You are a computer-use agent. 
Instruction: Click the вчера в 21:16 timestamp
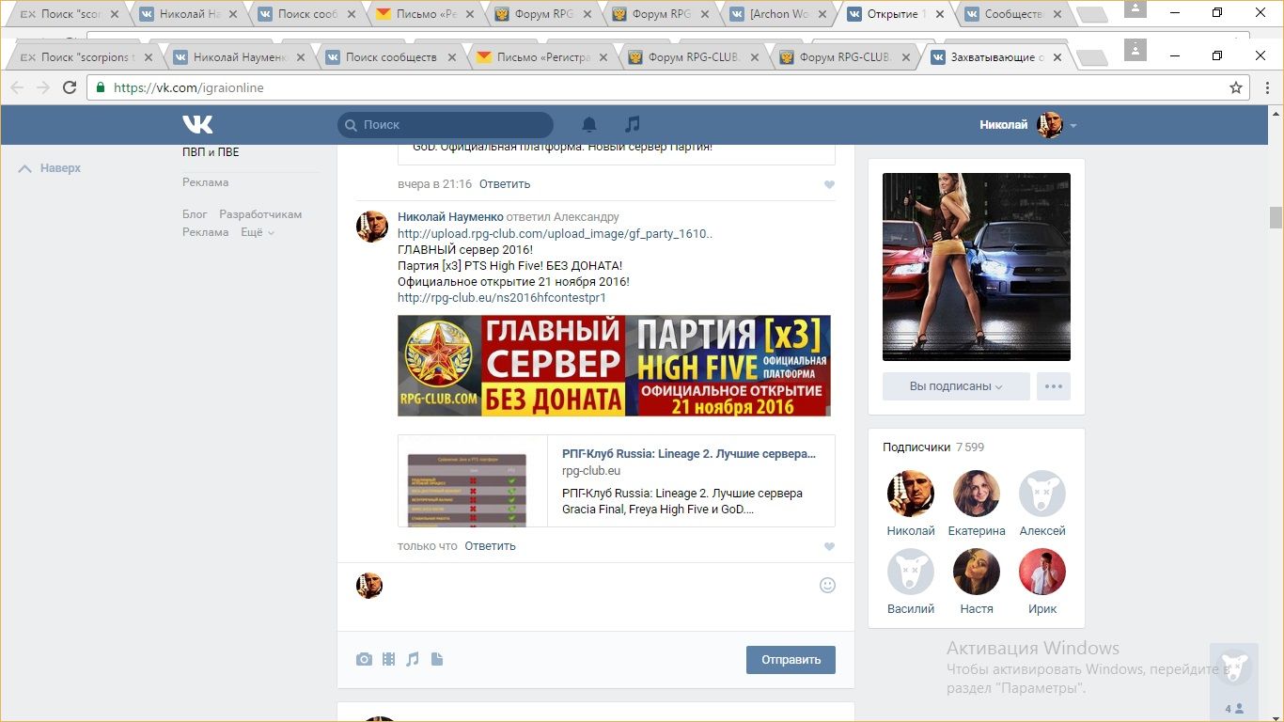click(434, 184)
